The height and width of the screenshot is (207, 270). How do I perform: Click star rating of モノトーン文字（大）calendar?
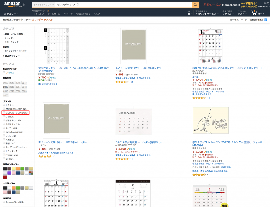122,82
